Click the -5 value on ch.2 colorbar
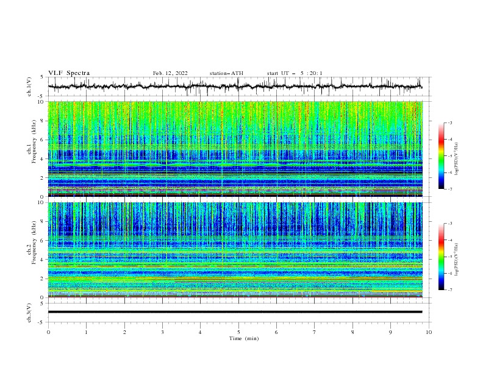 click(449, 257)
